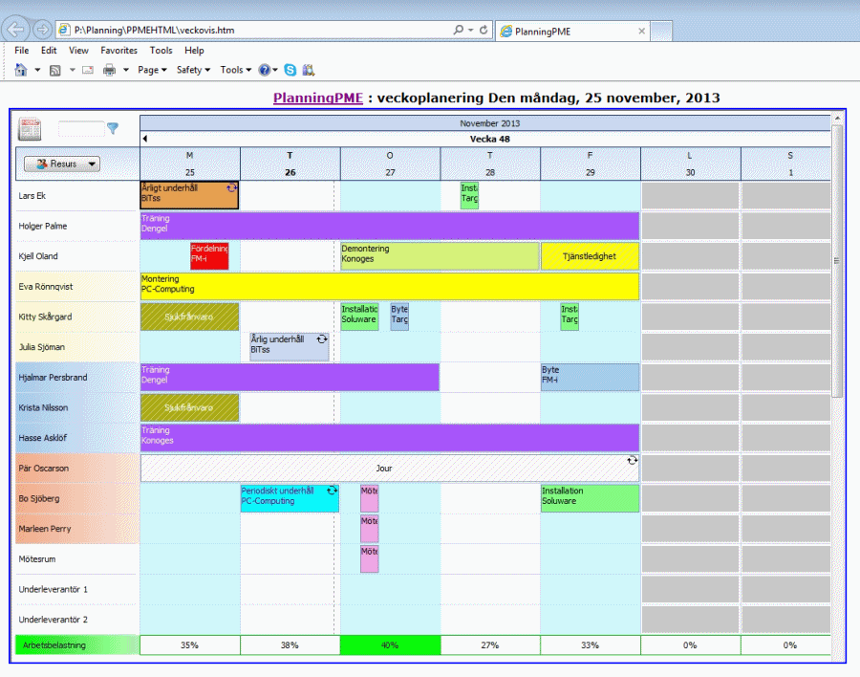This screenshot has width=860, height=677.
Task: Open the PlanningPME link in the page header
Action: [x=316, y=97]
